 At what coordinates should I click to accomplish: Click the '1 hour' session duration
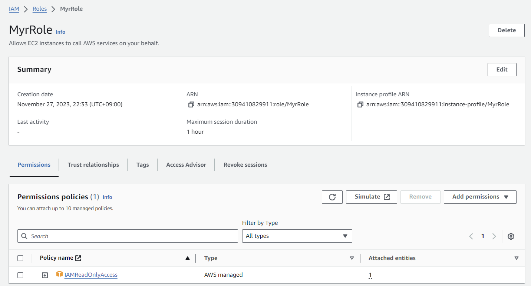[x=195, y=132]
